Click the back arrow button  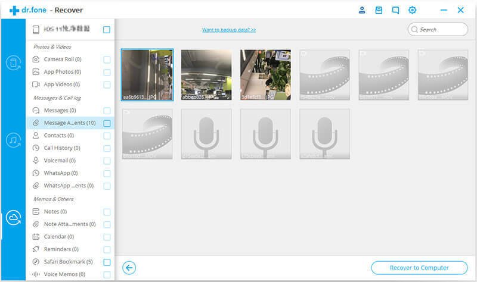pyautogui.click(x=129, y=268)
